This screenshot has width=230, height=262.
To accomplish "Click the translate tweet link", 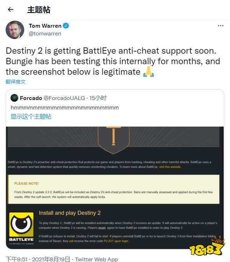I will [x=16, y=82].
